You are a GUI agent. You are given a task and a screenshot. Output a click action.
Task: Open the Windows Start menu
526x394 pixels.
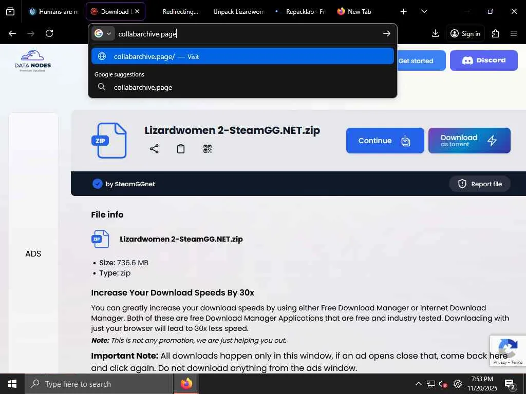12,384
